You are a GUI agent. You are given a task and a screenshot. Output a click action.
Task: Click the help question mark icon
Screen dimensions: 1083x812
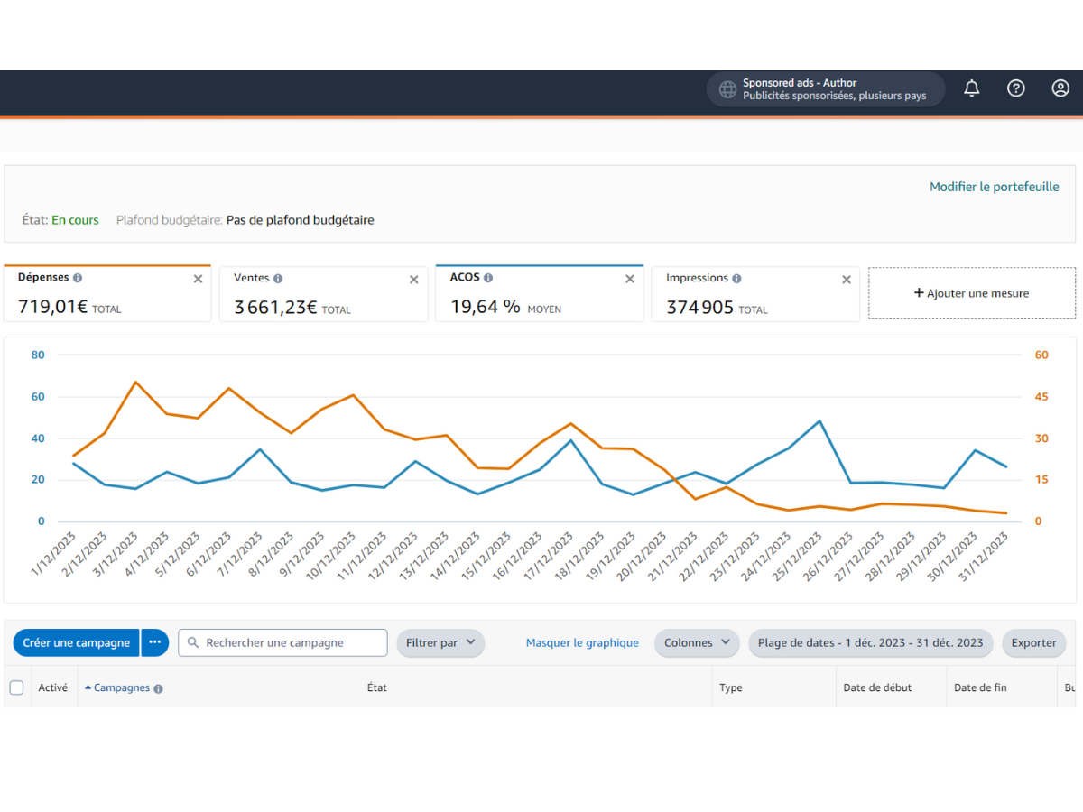[1016, 88]
